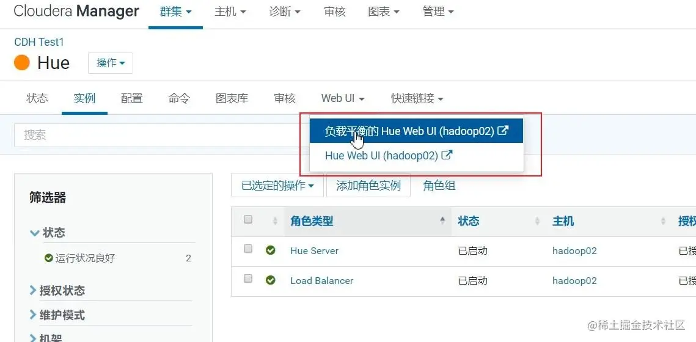Open the 群集 dropdown menu
This screenshot has width=696, height=342.
[176, 12]
